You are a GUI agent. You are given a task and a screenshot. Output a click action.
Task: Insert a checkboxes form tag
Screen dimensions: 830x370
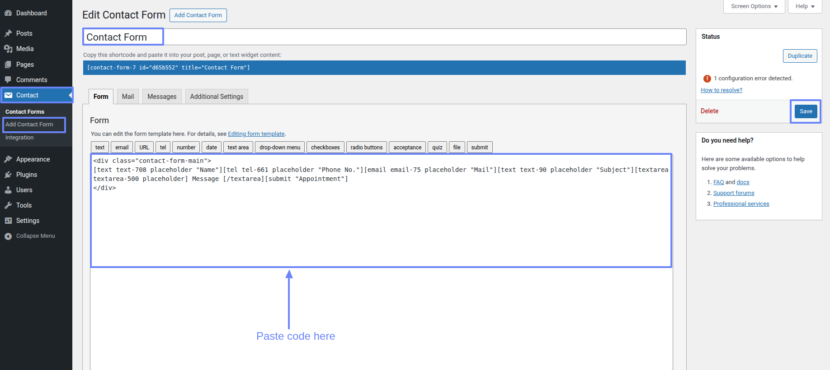325,148
